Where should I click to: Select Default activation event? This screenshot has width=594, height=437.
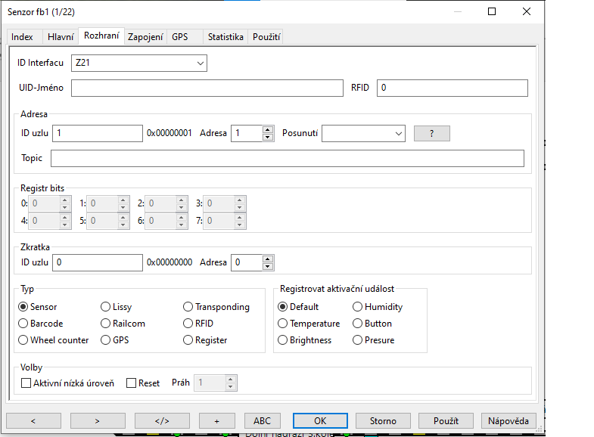(x=282, y=307)
